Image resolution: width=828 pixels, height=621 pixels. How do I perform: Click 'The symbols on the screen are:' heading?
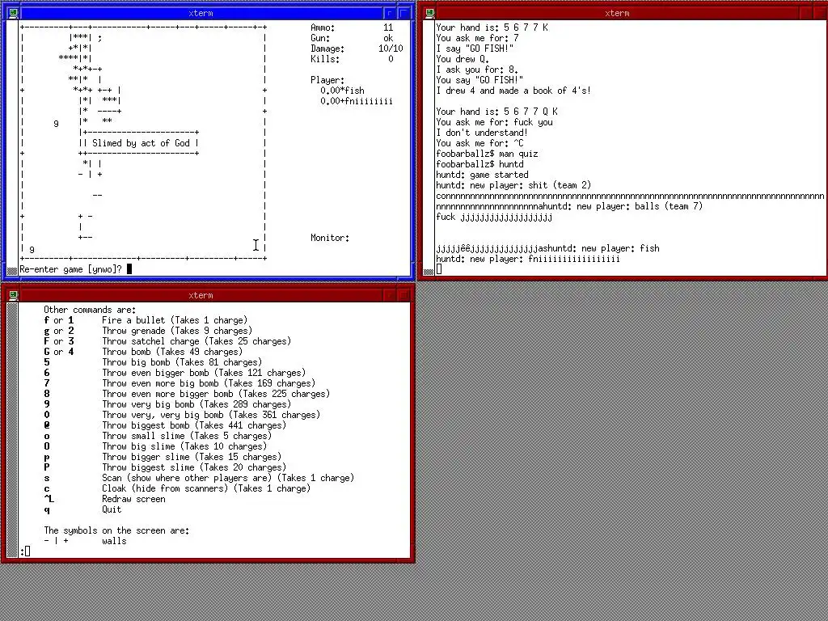coord(116,530)
